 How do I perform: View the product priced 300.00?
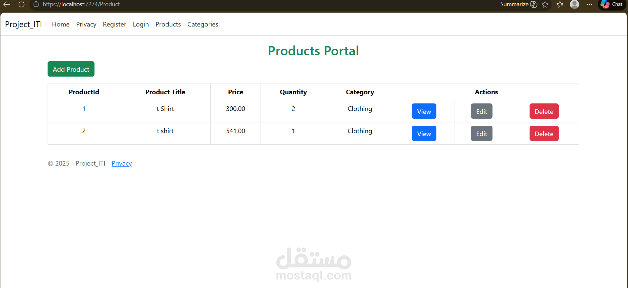(424, 111)
